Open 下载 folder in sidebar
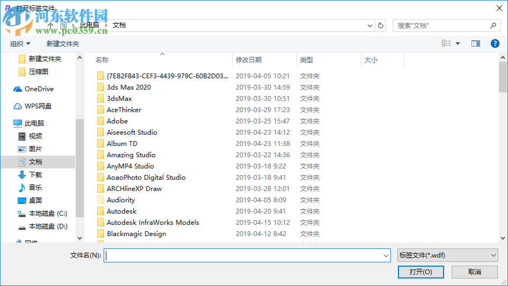508x286 pixels. point(30,174)
